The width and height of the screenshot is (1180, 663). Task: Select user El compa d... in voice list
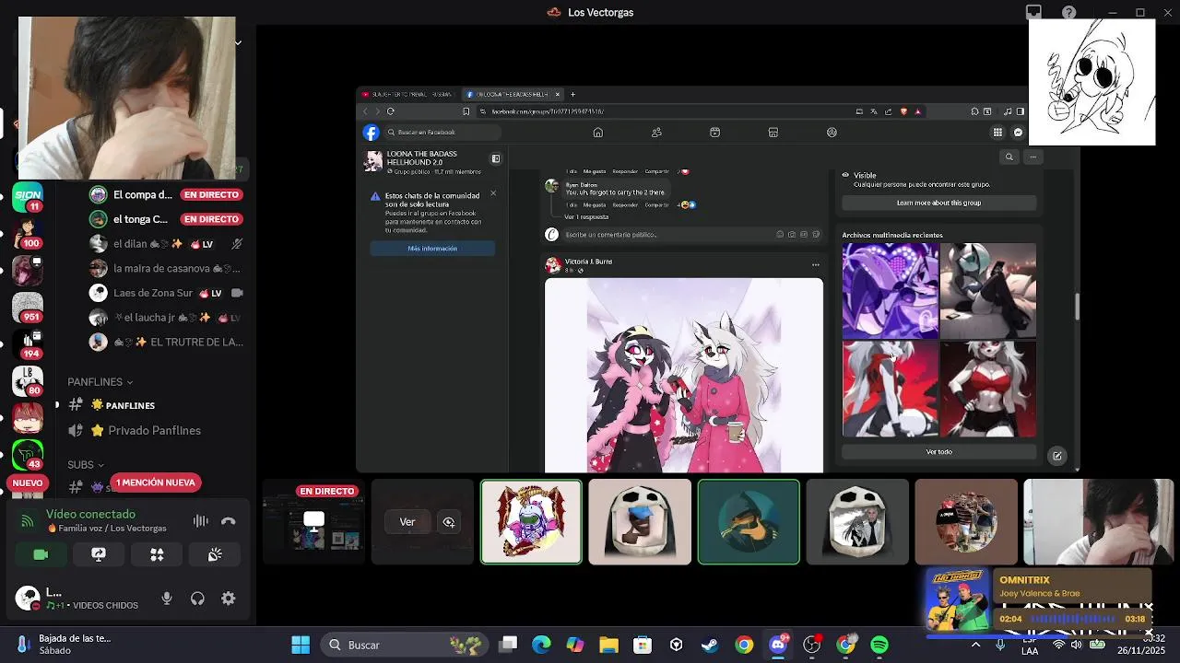click(166, 194)
